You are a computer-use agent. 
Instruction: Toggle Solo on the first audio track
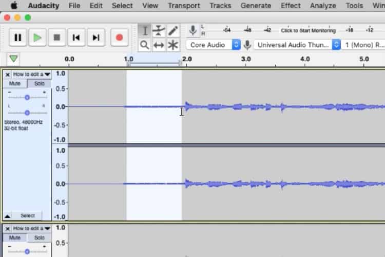[x=40, y=84]
